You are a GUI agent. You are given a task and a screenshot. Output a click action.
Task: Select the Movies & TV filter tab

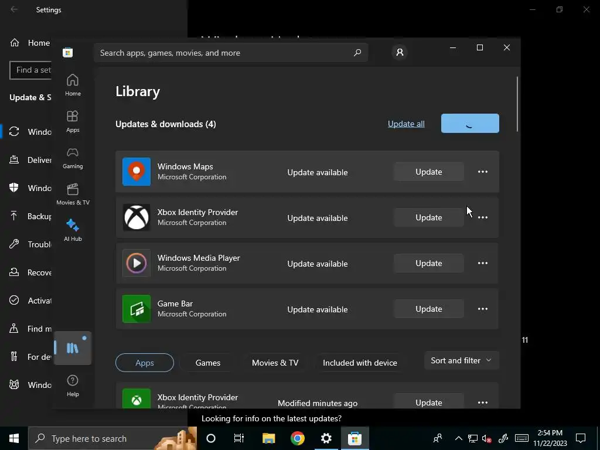[275, 363]
